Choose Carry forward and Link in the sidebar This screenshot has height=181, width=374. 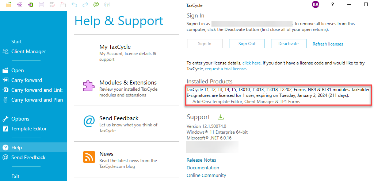pyautogui.click(x=37, y=90)
